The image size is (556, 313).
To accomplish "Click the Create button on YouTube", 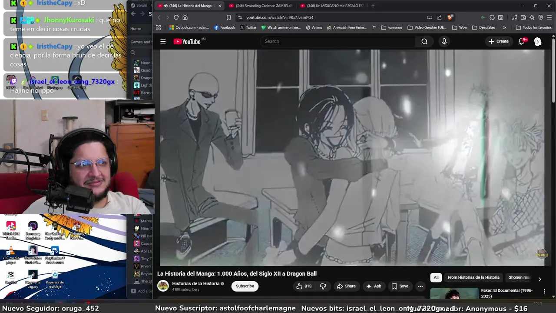I will coord(498,41).
